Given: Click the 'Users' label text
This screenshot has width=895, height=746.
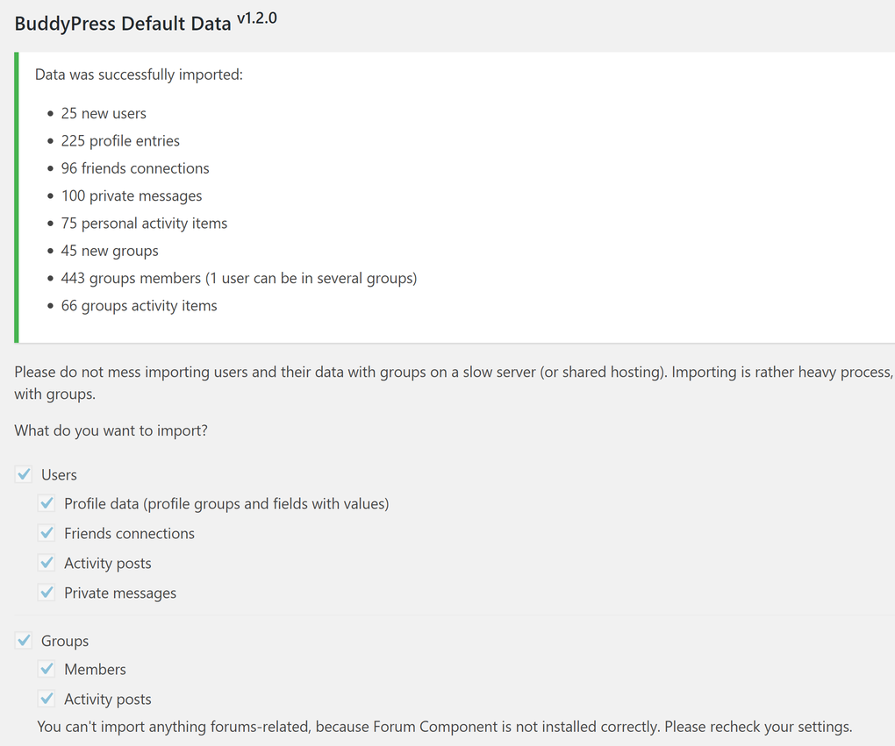Looking at the screenshot, I should 59,475.
